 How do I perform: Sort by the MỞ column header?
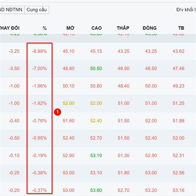click(70, 28)
